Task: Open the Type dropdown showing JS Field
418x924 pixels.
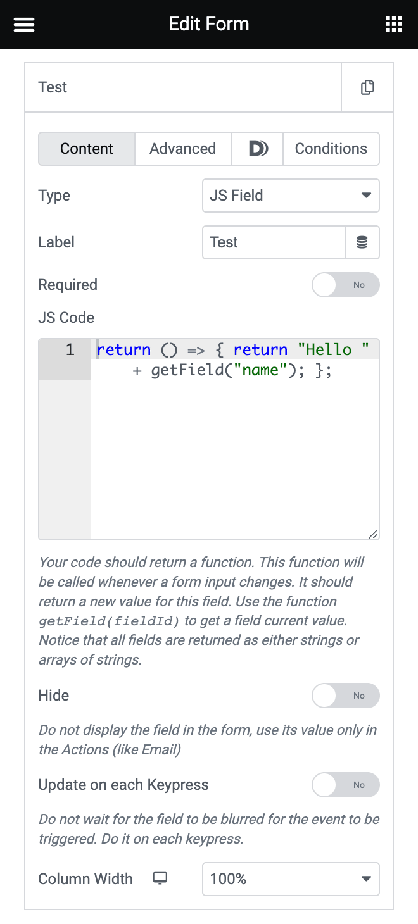Action: (x=291, y=196)
